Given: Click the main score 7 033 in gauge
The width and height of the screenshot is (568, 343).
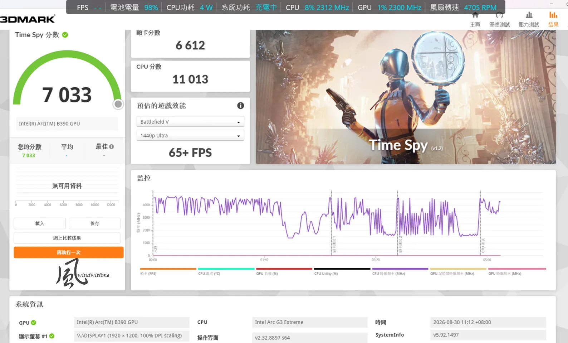Looking at the screenshot, I should click(67, 95).
